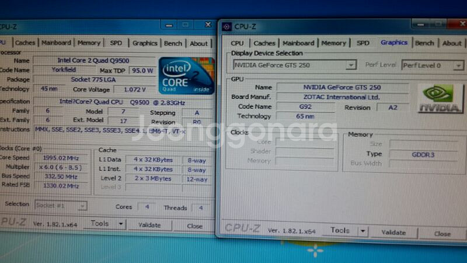Open About tab in right CPU-Z window

click(x=451, y=43)
